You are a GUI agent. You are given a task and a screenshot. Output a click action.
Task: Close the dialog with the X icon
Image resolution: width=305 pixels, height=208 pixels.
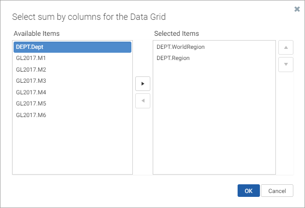[x=297, y=9]
